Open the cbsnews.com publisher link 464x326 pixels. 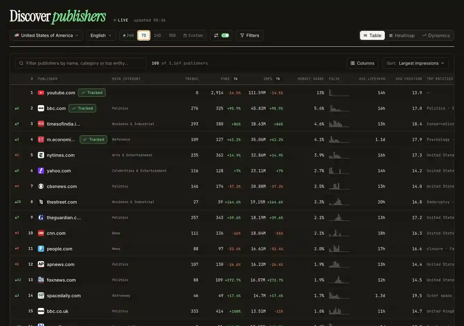[x=62, y=186]
